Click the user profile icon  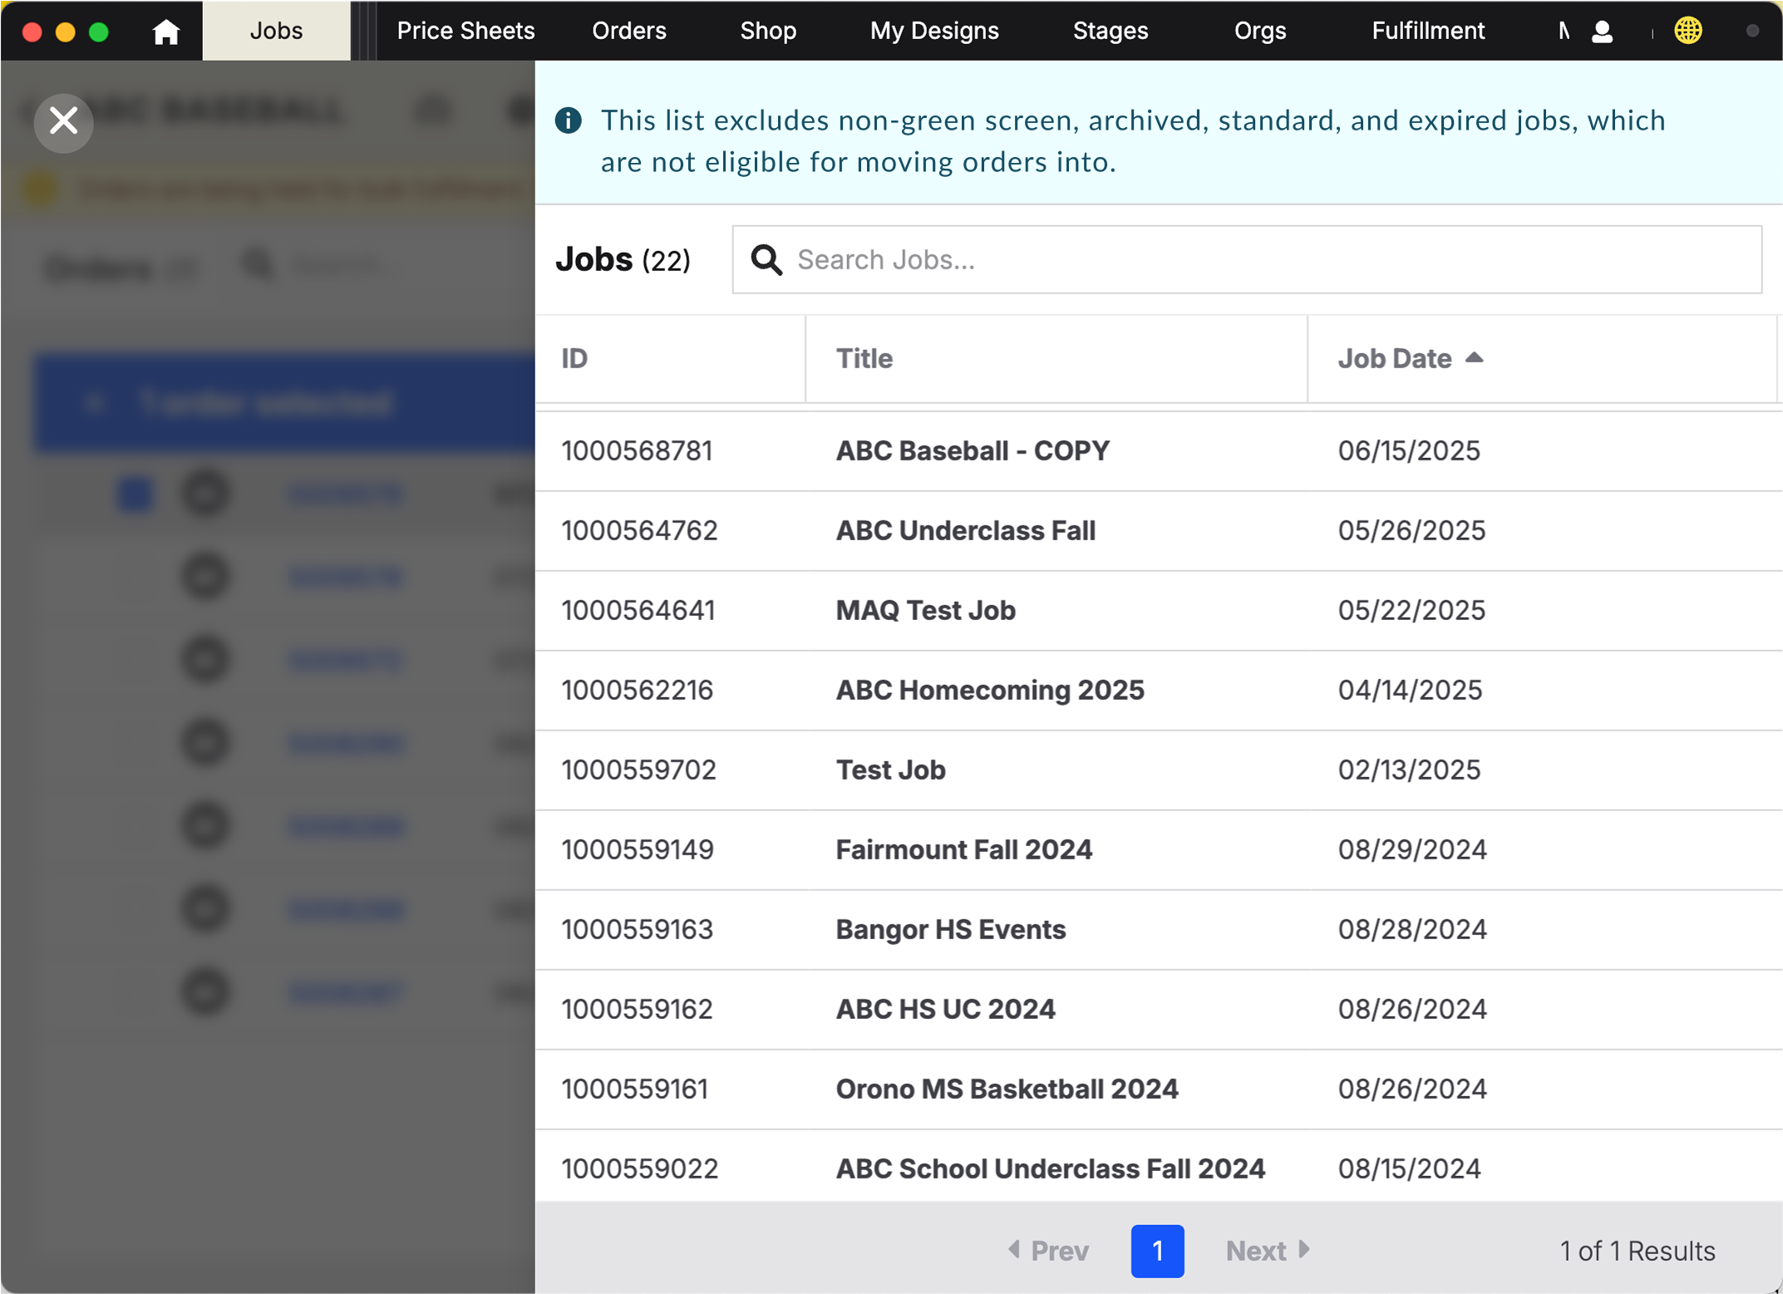[x=1602, y=32]
